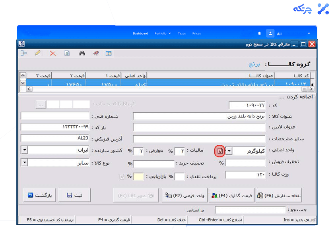The width and height of the screenshot is (334, 250).
Task: Click the عنوان لاتین input field
Action: tap(199, 127)
